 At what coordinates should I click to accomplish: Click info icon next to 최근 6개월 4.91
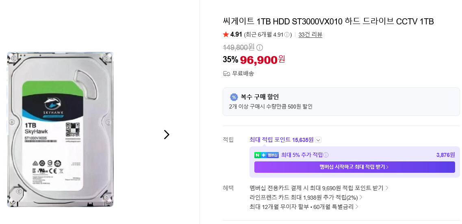point(287,35)
